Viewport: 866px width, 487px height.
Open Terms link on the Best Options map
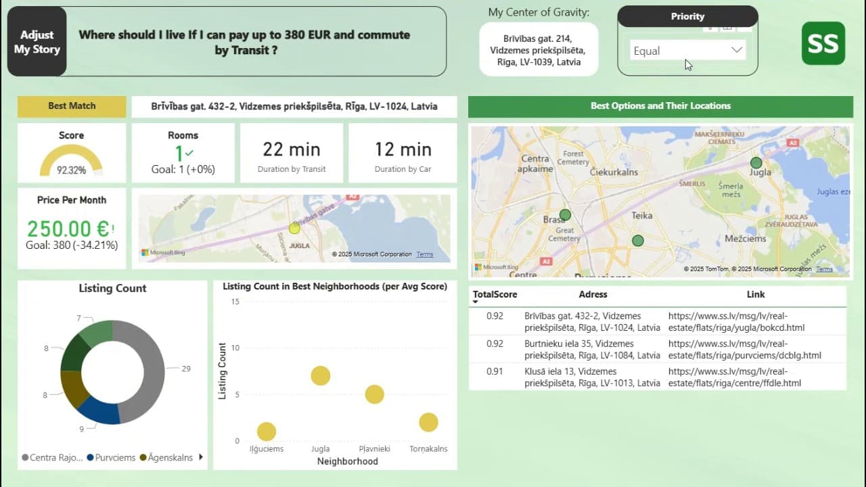[x=825, y=269]
